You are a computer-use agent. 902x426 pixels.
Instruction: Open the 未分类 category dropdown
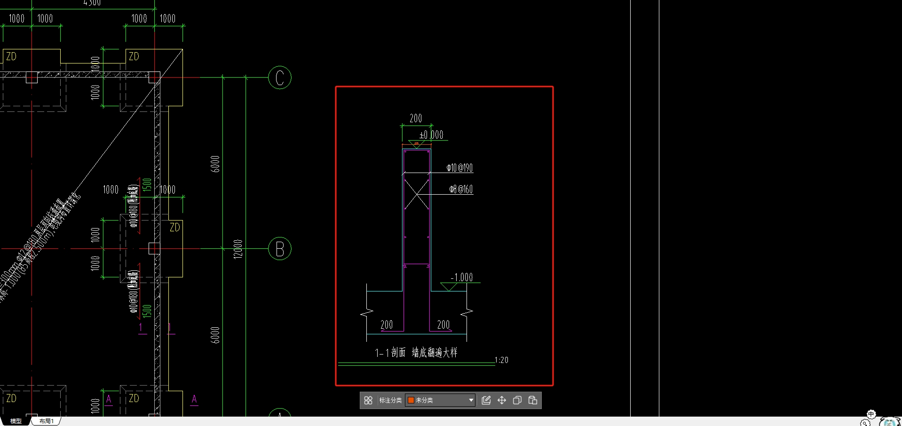(440, 400)
